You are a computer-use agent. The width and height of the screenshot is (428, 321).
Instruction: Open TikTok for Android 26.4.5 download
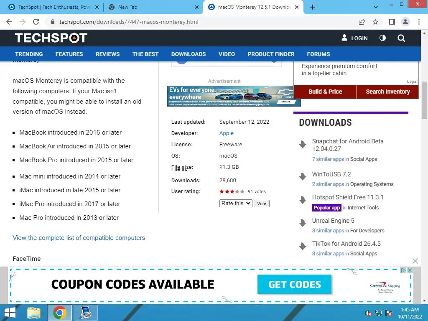[x=346, y=244]
